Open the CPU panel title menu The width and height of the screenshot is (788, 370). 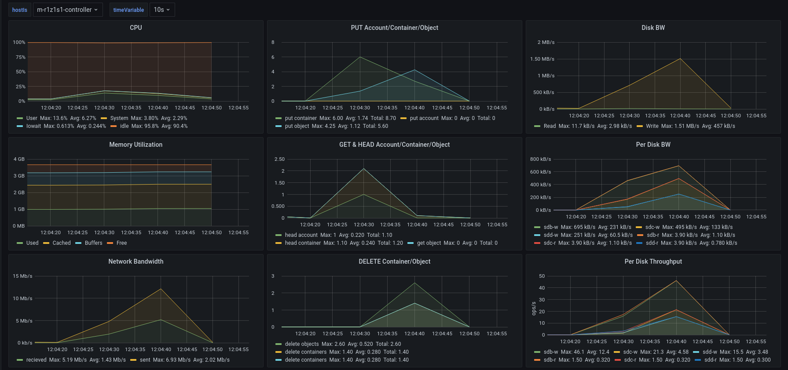pos(136,28)
